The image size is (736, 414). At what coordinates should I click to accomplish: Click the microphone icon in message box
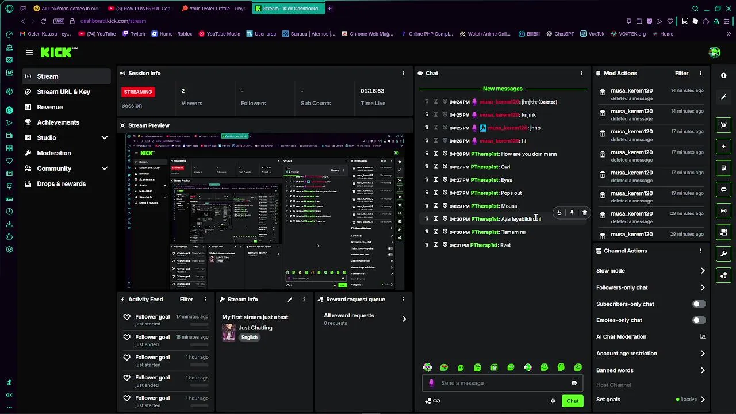pos(432,383)
